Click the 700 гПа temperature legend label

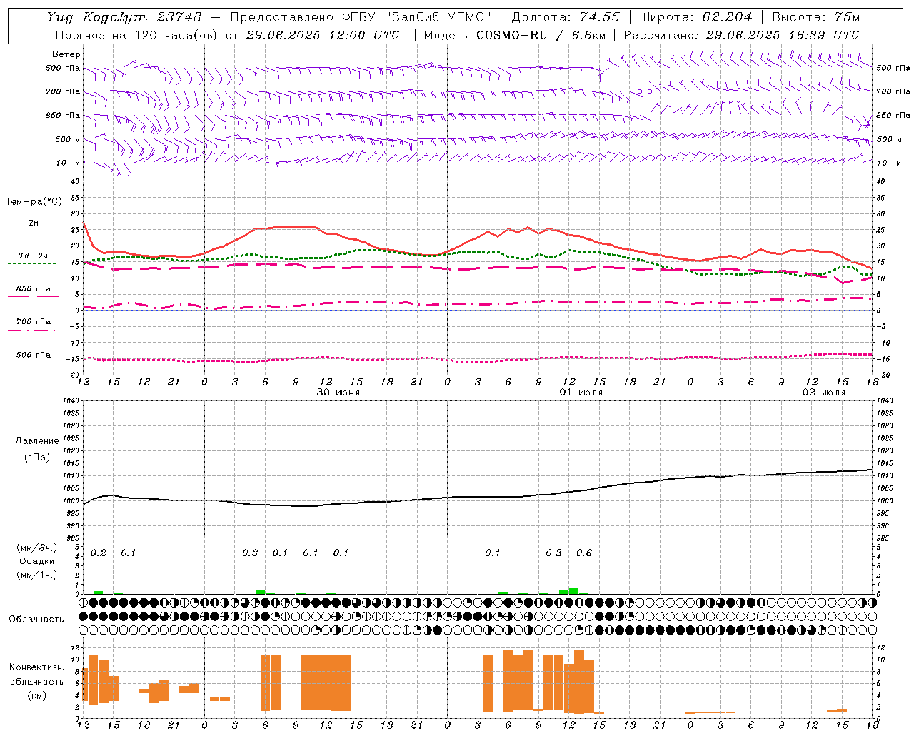[x=34, y=322]
